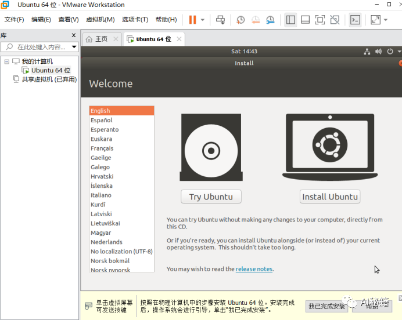This screenshot has width=402, height=320.
Task: Click the Install Ubuntu button
Action: (x=330, y=197)
